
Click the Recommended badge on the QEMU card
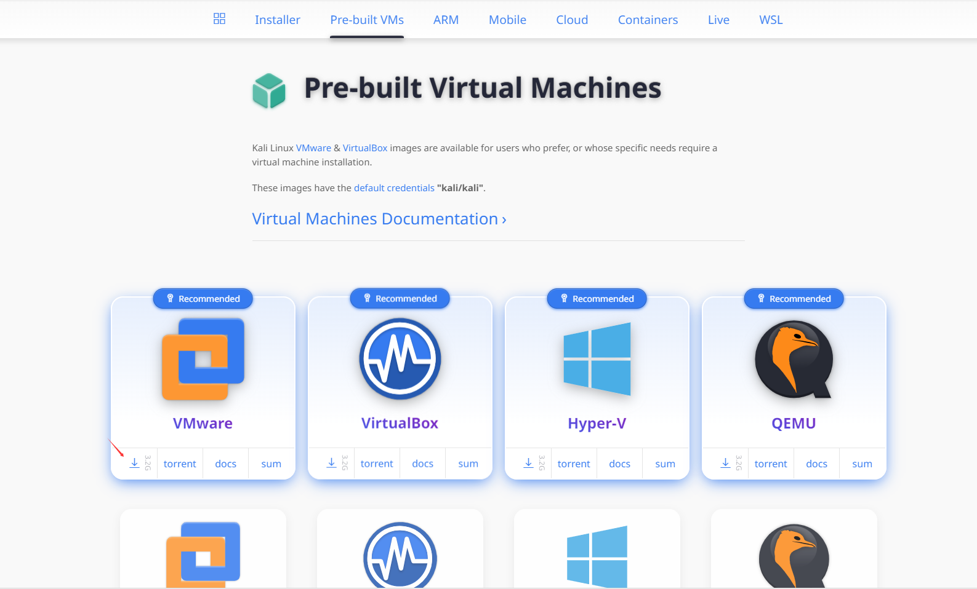tap(794, 299)
